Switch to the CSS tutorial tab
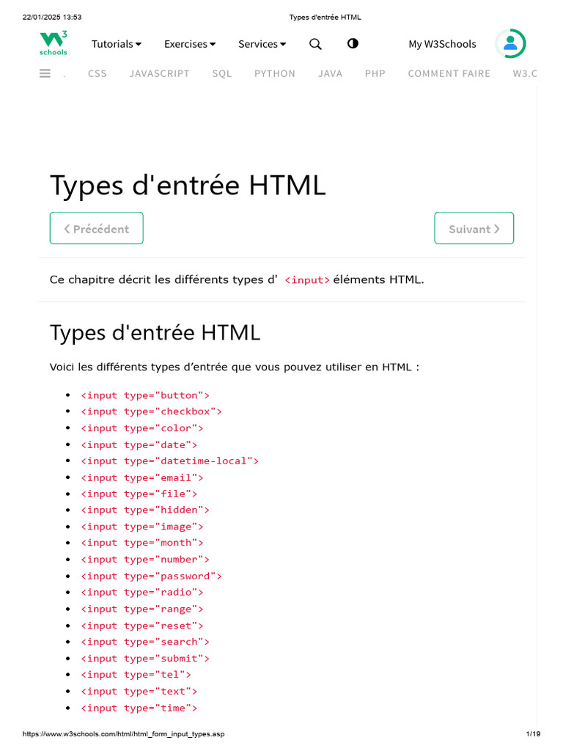 [x=97, y=73]
